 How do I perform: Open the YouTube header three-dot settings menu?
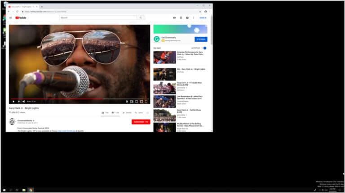pos(194,18)
